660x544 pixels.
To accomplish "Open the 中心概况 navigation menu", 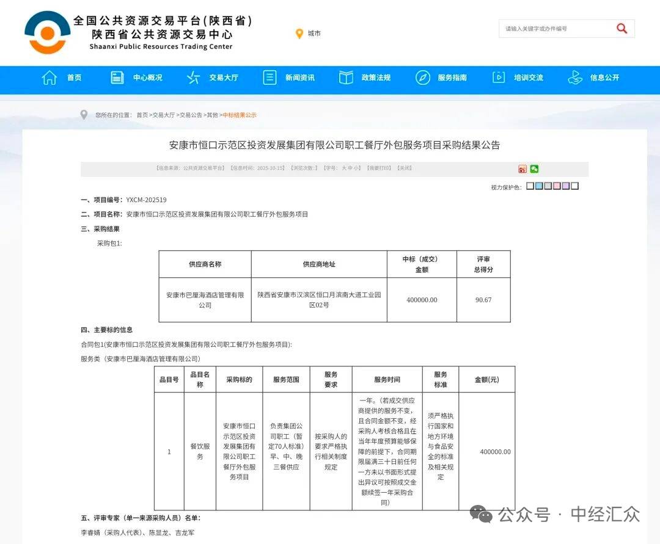I will pyautogui.click(x=148, y=78).
